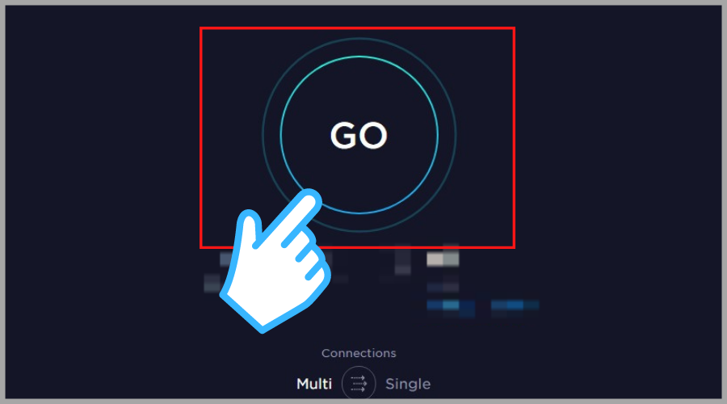This screenshot has height=404, width=727.
Task: Open the blurred blue text under white block
Action: [450, 306]
